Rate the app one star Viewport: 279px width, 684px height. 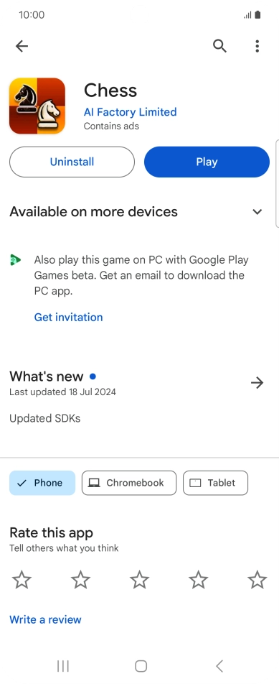[x=22, y=581]
